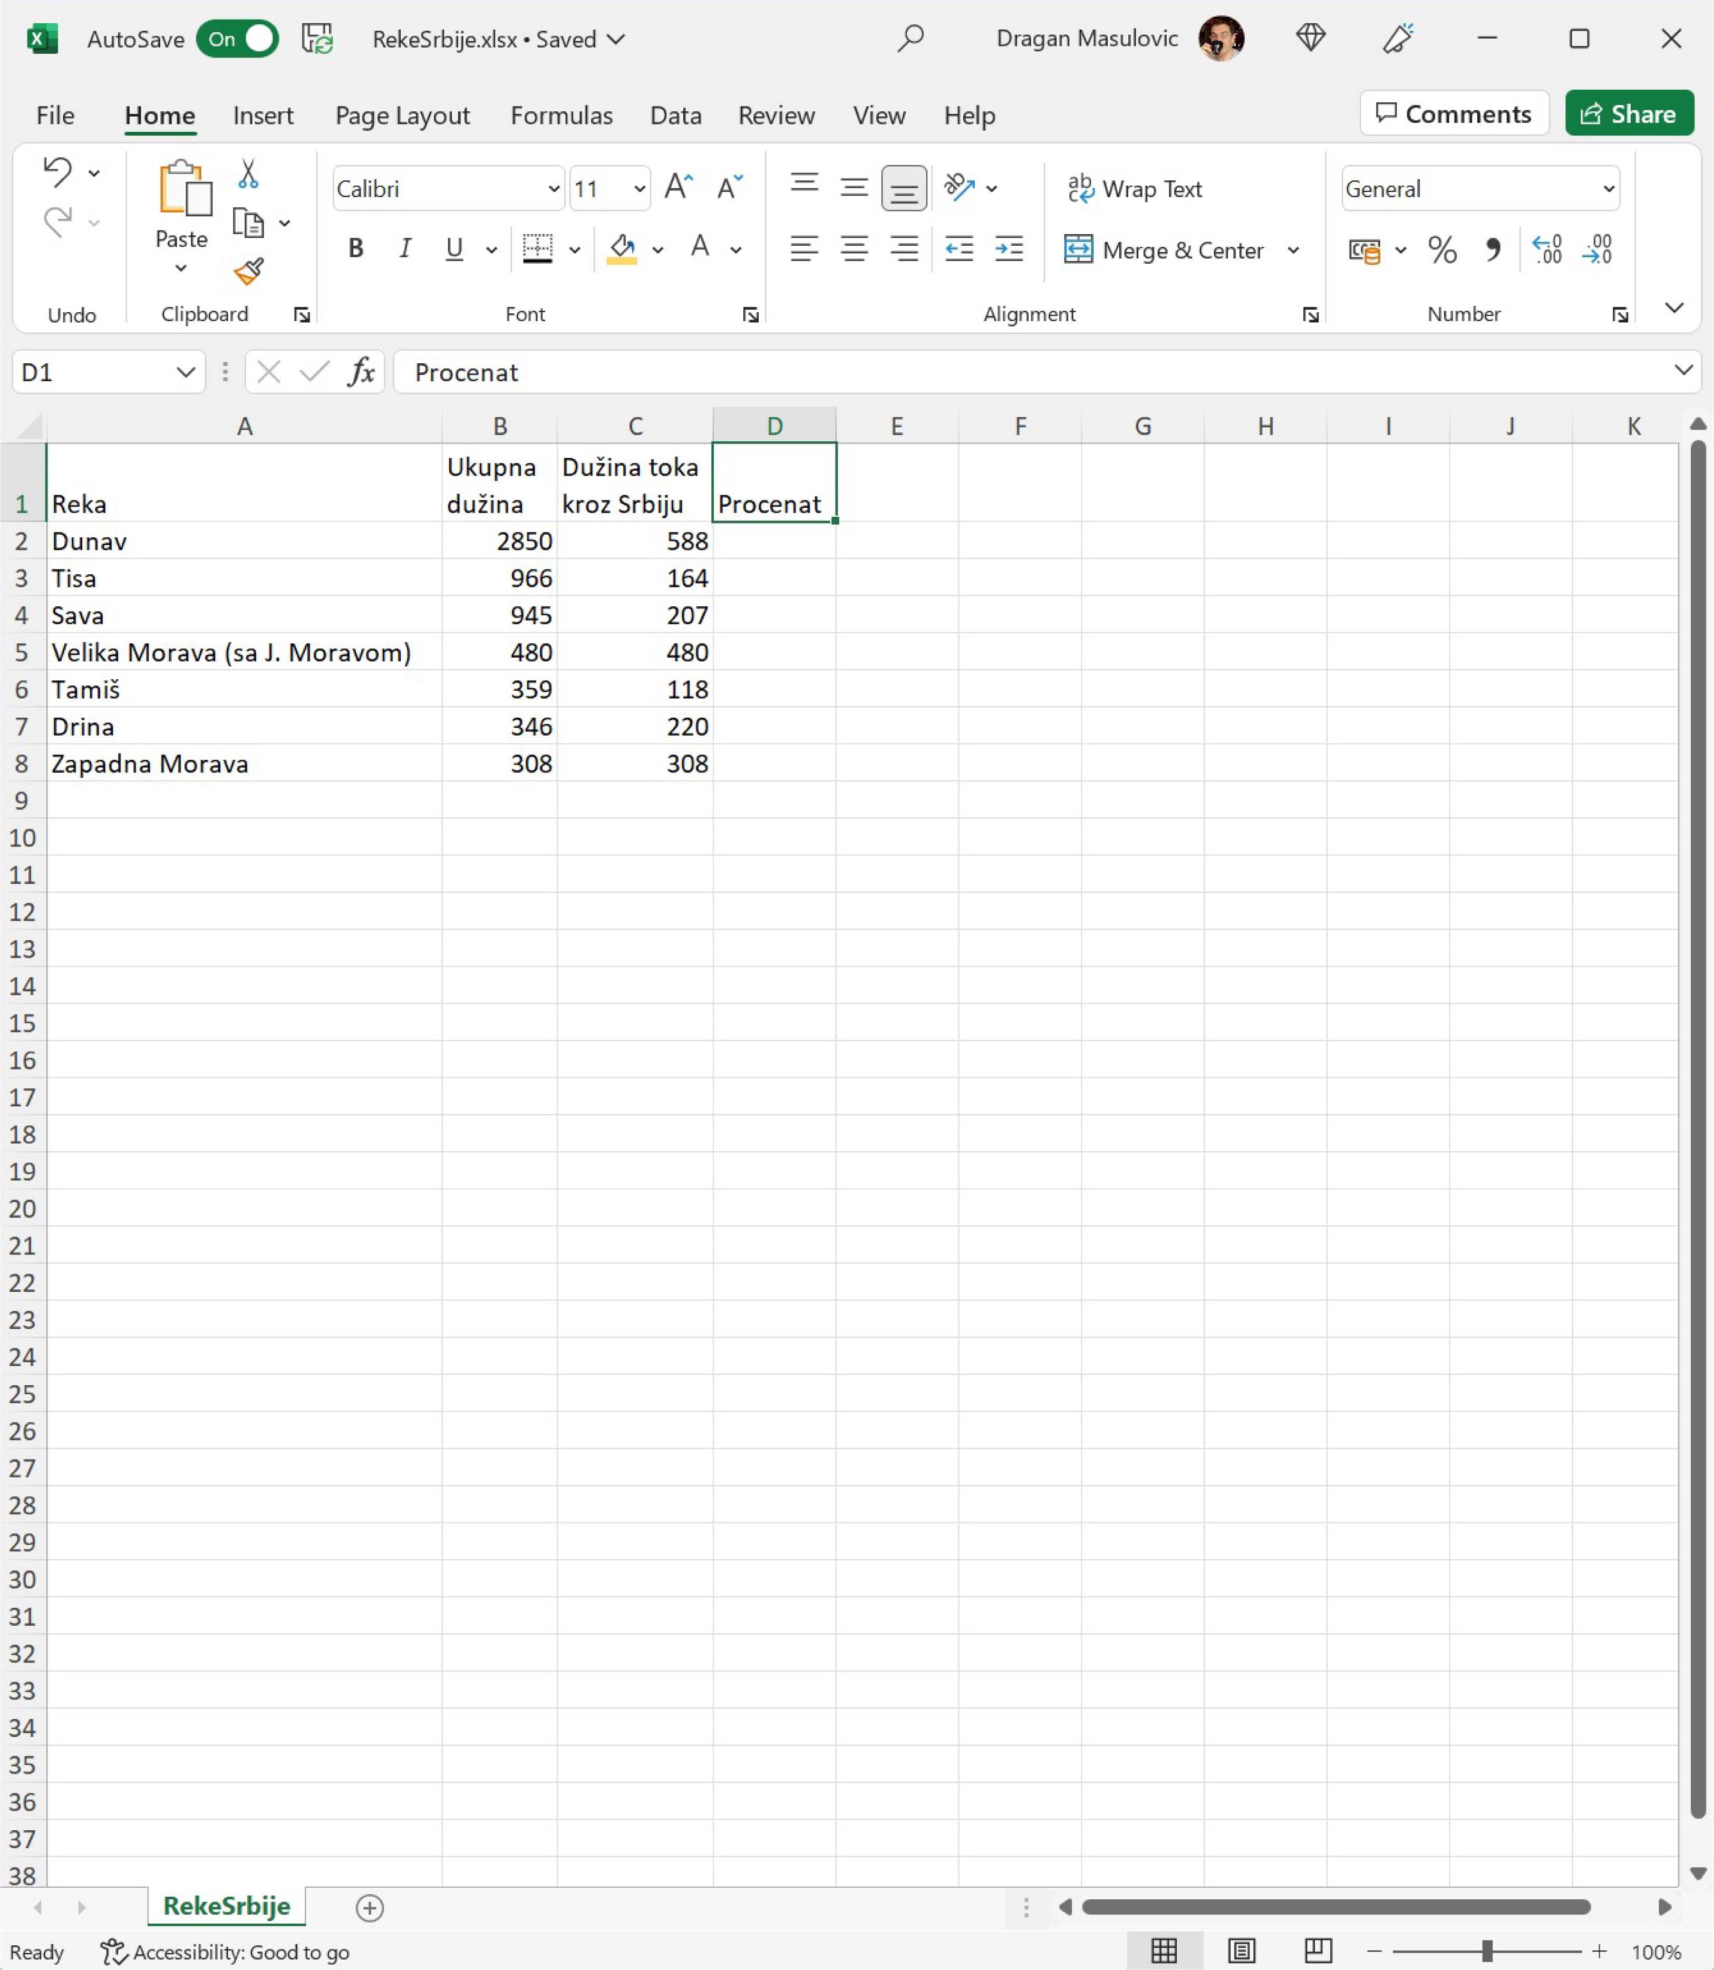Click the Increase Indent icon
This screenshot has width=1714, height=1970.
1009,250
